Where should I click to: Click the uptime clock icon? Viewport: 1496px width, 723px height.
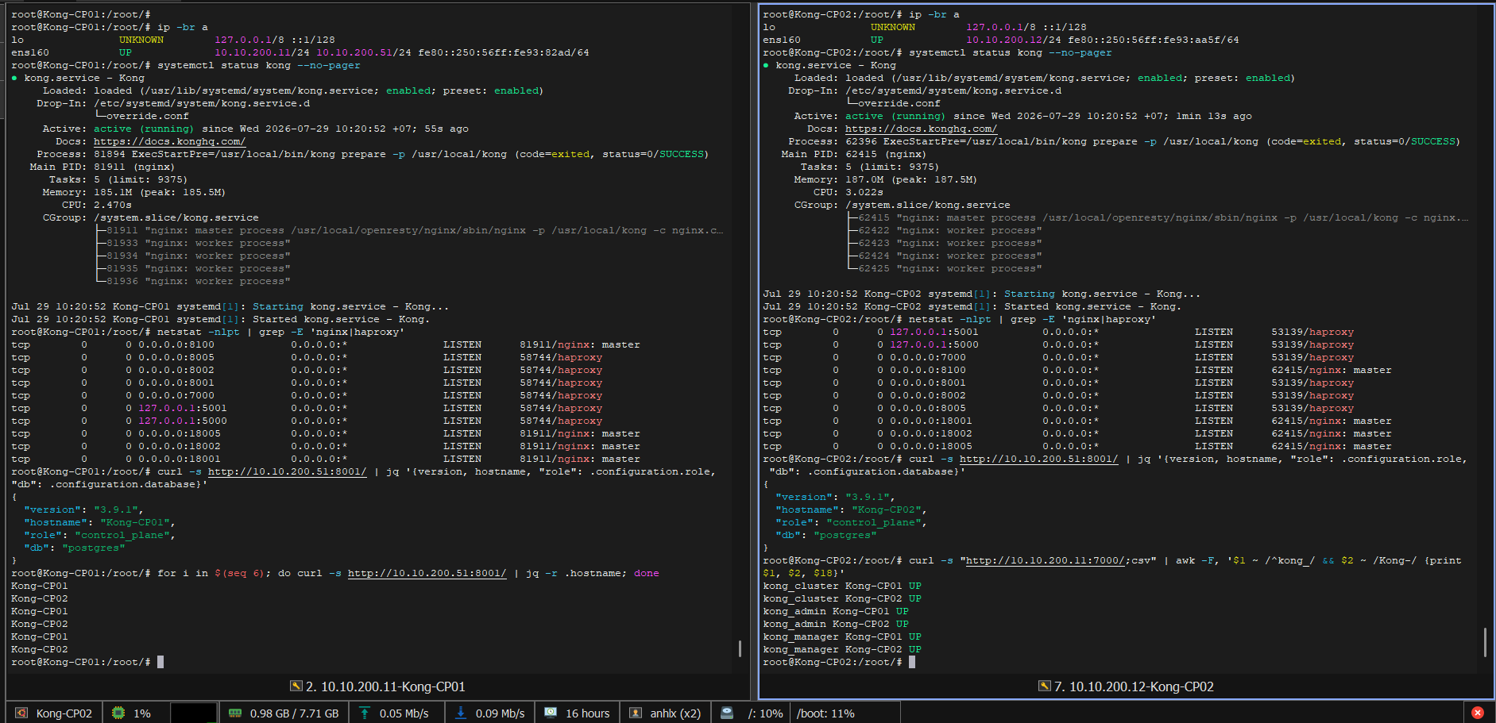click(x=551, y=713)
